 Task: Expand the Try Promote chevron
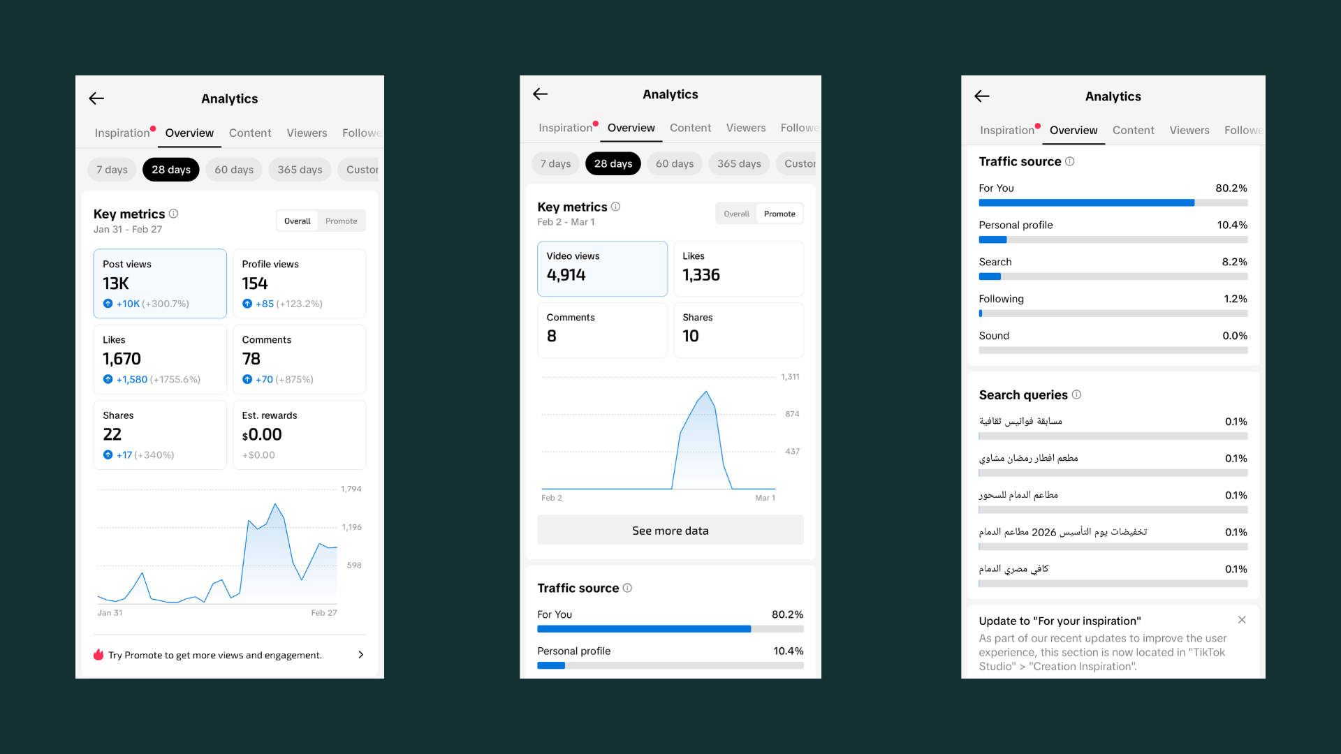[x=360, y=655]
